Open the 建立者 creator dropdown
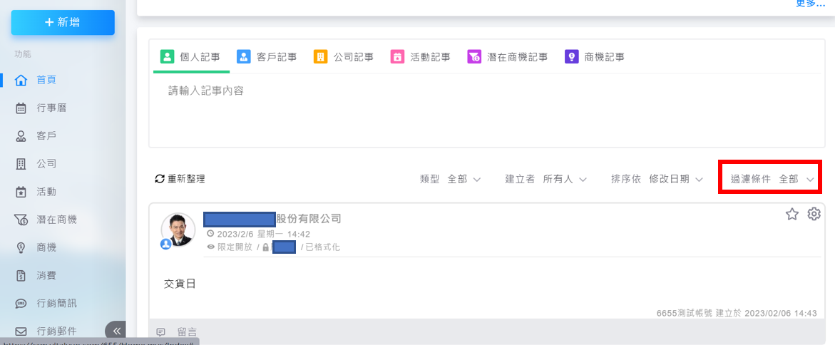Image resolution: width=835 pixels, height=345 pixels. tap(546, 179)
